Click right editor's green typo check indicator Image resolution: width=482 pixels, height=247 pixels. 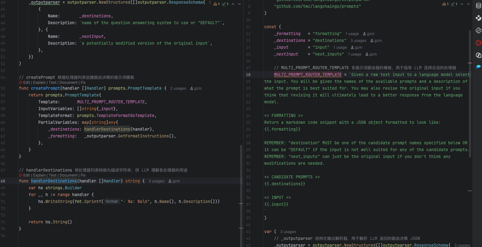pyautogui.click(x=454, y=4)
